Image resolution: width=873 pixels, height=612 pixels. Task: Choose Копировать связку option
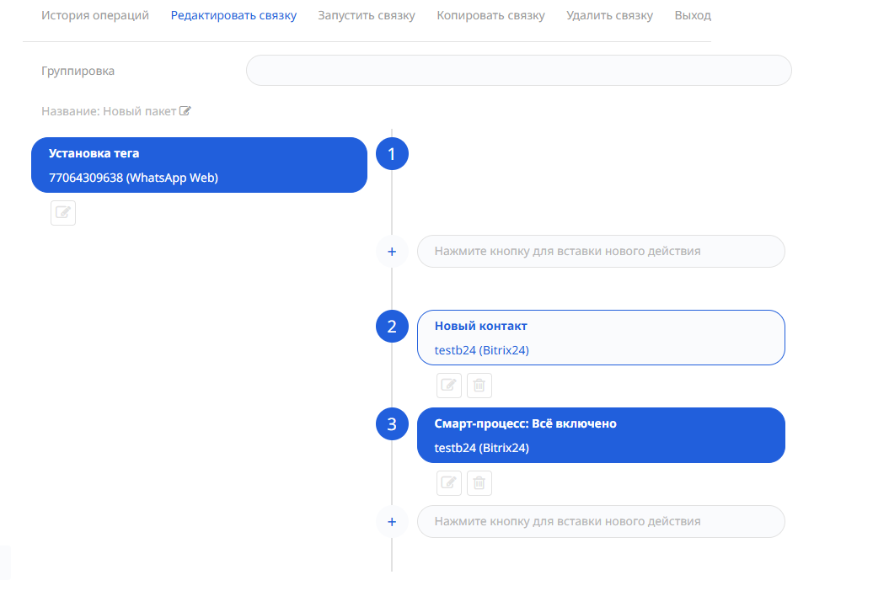tap(490, 16)
